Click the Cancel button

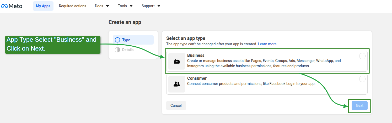176,106
